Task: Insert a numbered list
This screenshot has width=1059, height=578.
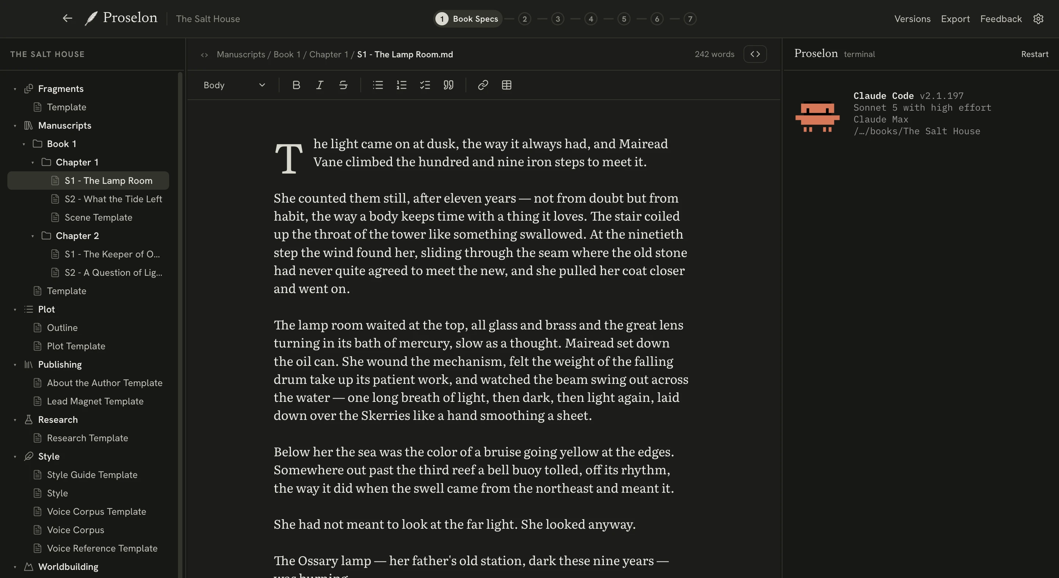Action: point(402,85)
